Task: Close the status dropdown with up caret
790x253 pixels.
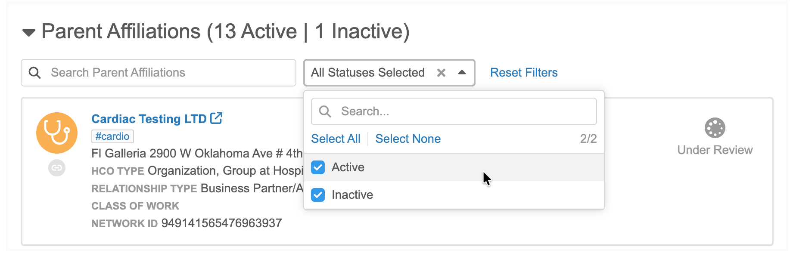Action: click(x=462, y=72)
